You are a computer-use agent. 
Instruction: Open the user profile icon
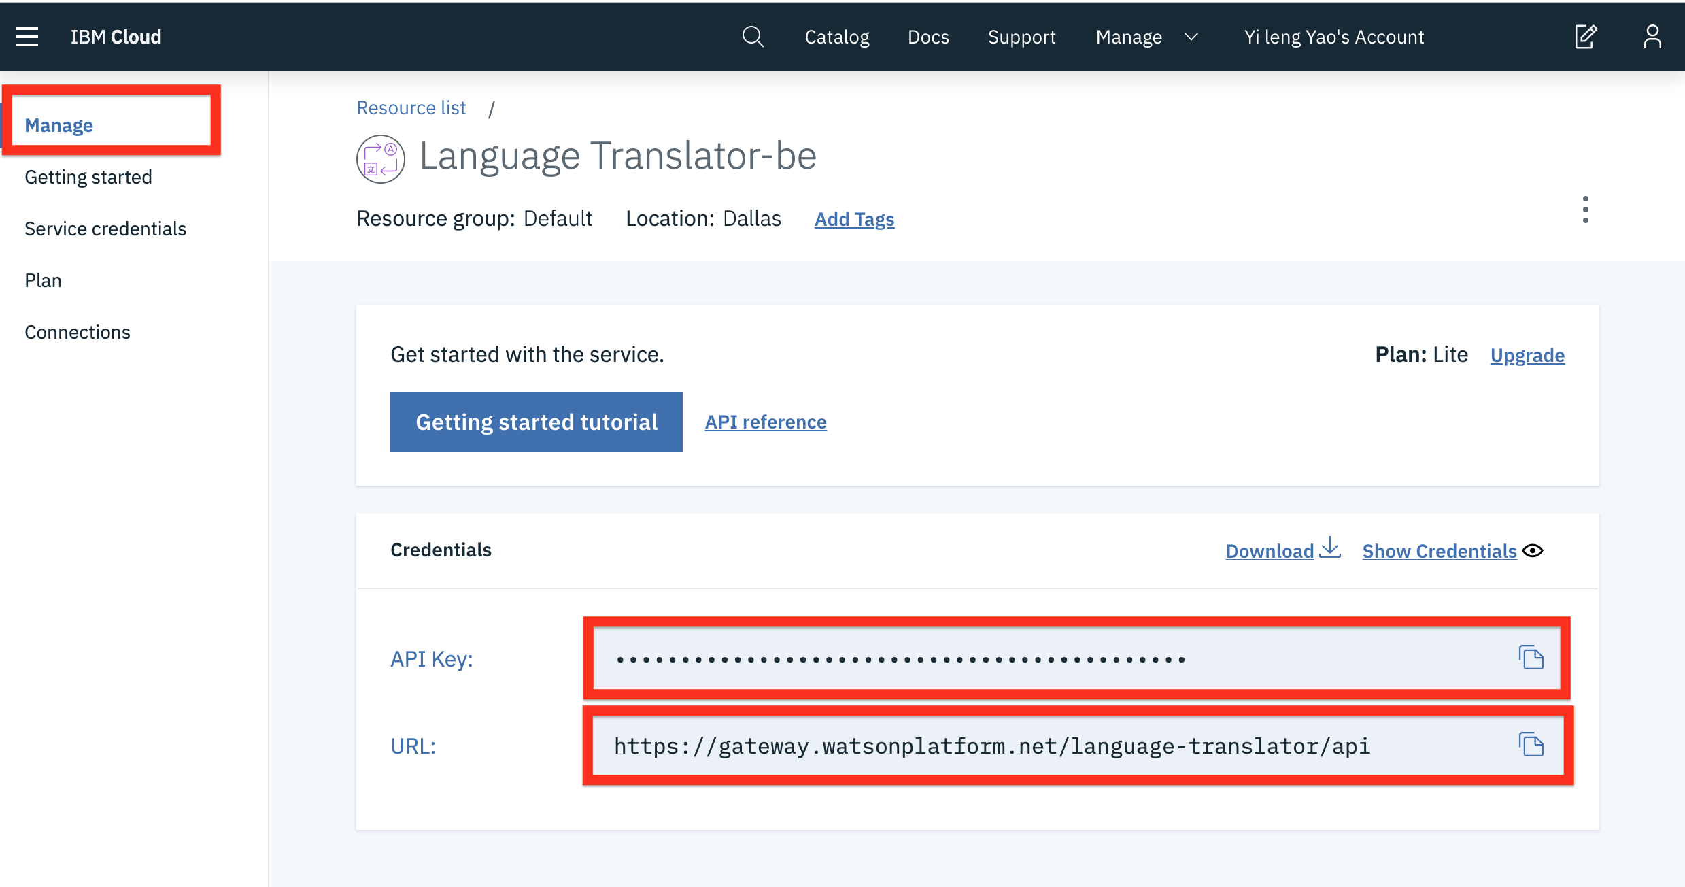point(1652,37)
